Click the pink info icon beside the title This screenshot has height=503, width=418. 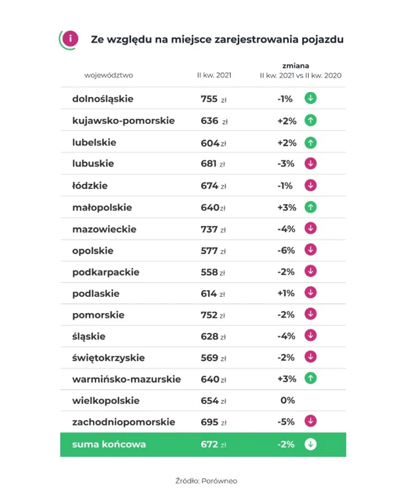point(70,39)
